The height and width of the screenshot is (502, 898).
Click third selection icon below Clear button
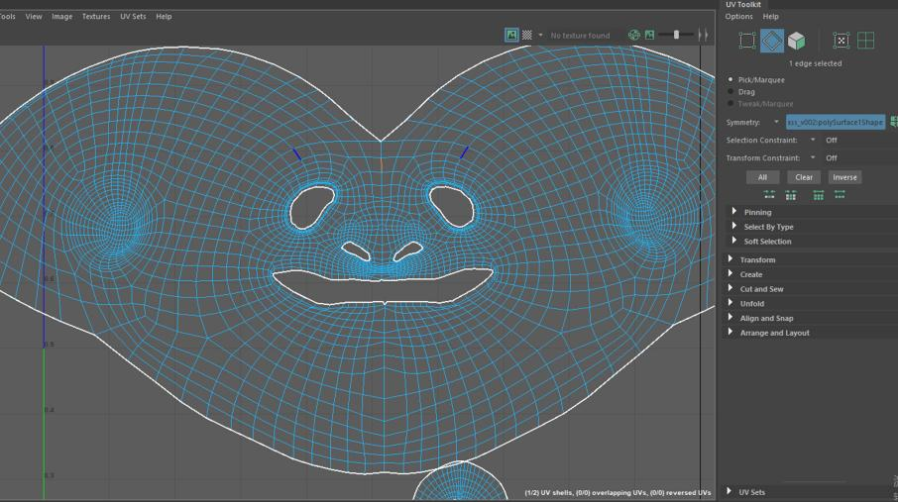click(819, 195)
